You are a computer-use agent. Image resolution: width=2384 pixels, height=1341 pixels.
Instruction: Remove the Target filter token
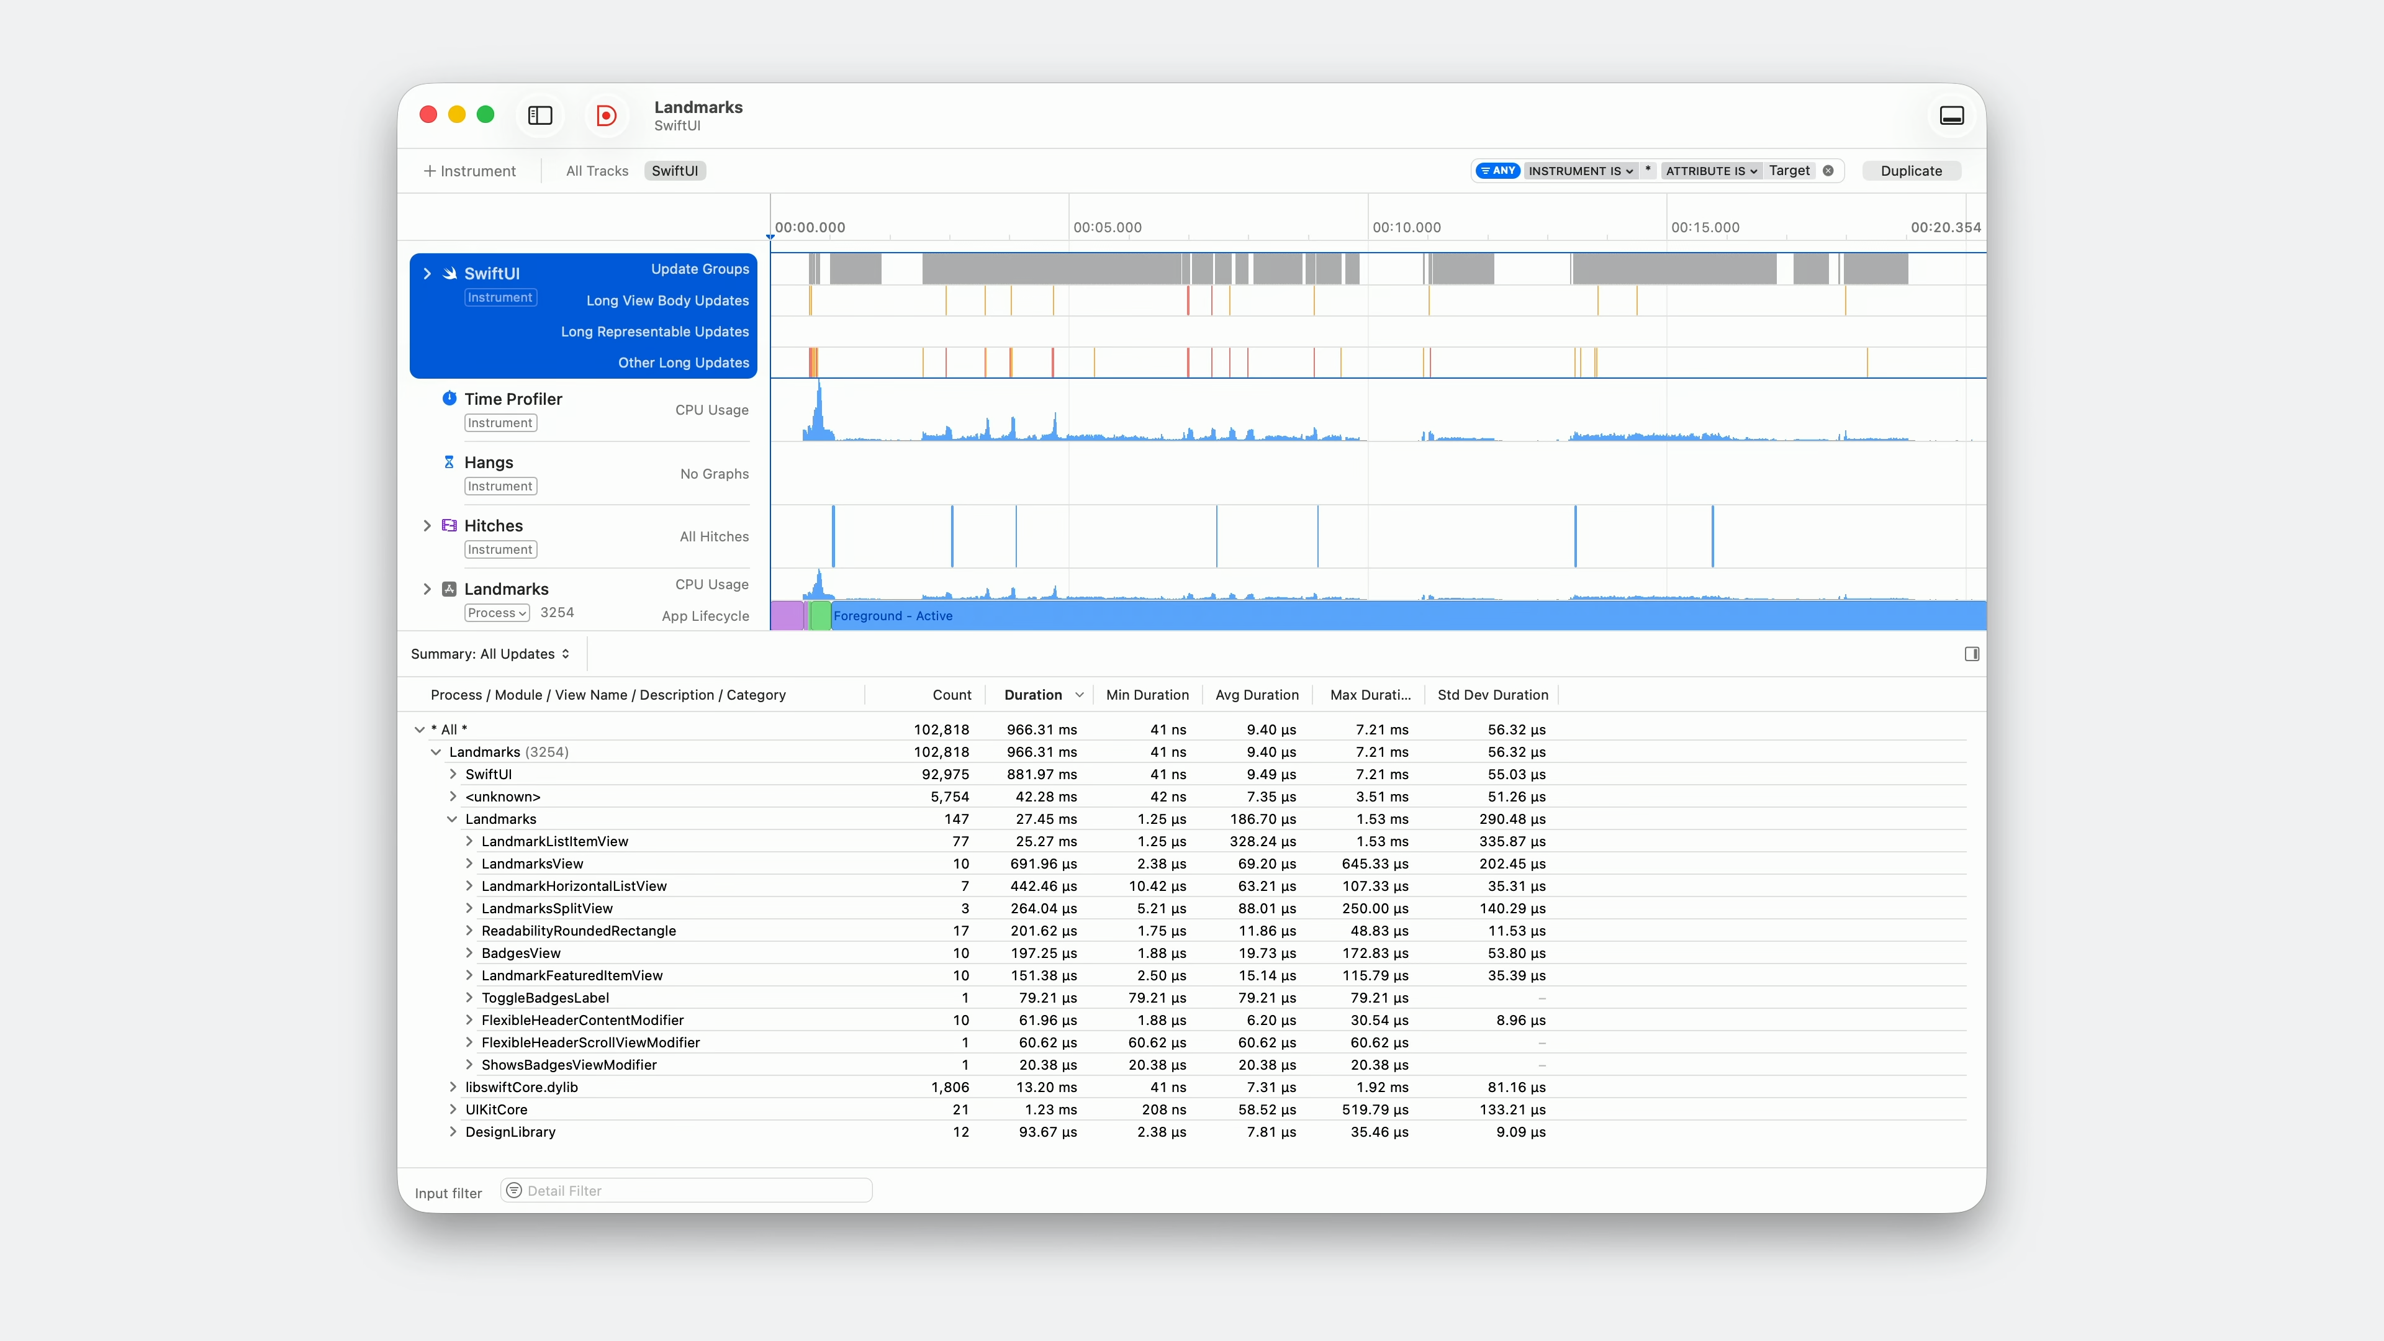(x=1828, y=170)
